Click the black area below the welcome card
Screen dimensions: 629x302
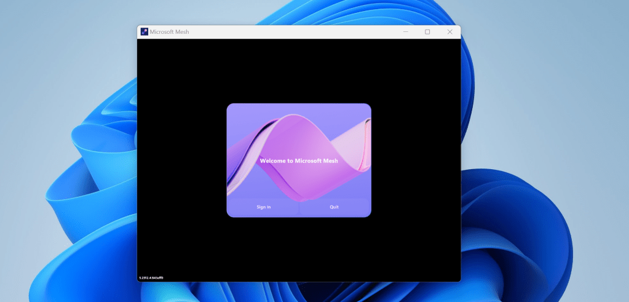point(299,249)
